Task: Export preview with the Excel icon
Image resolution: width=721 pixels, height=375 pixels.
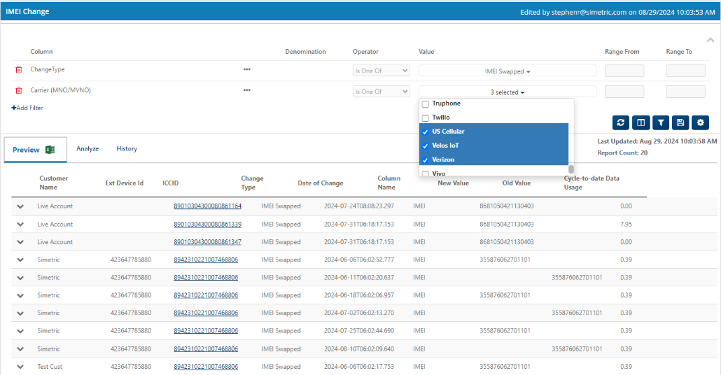Action: point(50,150)
